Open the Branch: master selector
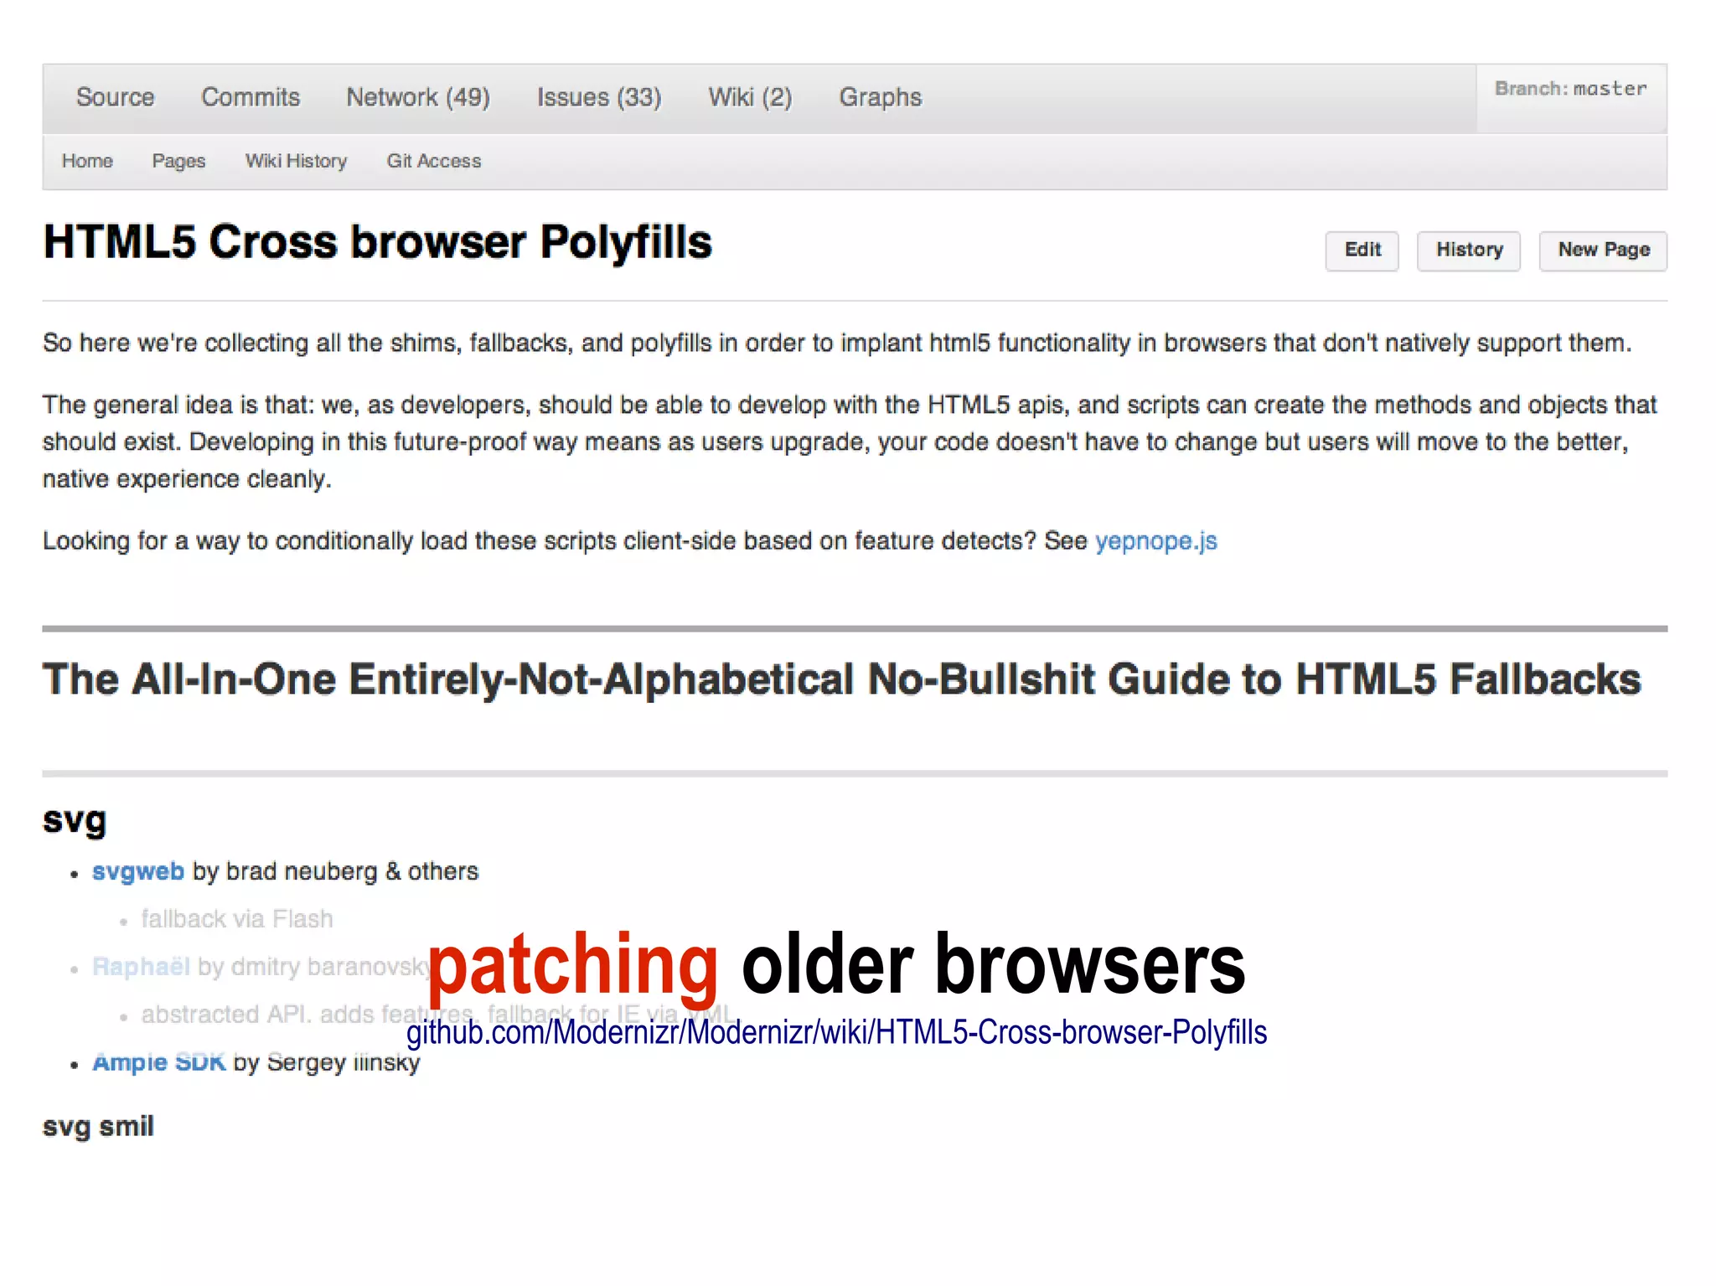The height and width of the screenshot is (1286, 1716). pos(1571,97)
